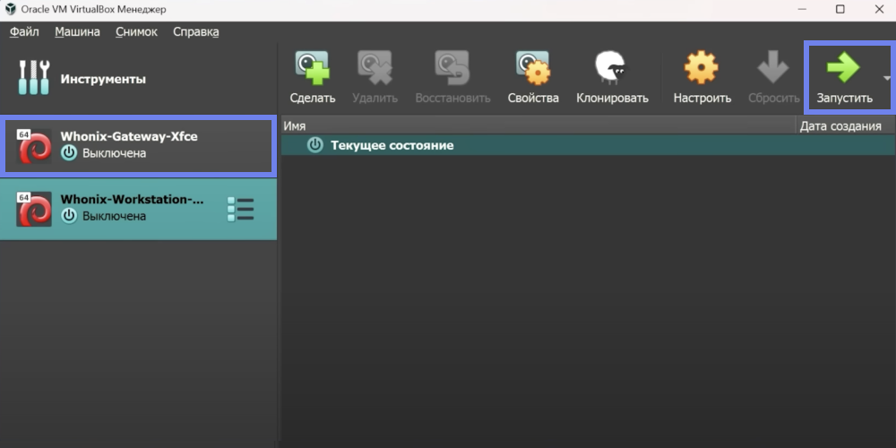Select the Текущее состояние snapshot row
The image size is (896, 448).
(x=392, y=145)
